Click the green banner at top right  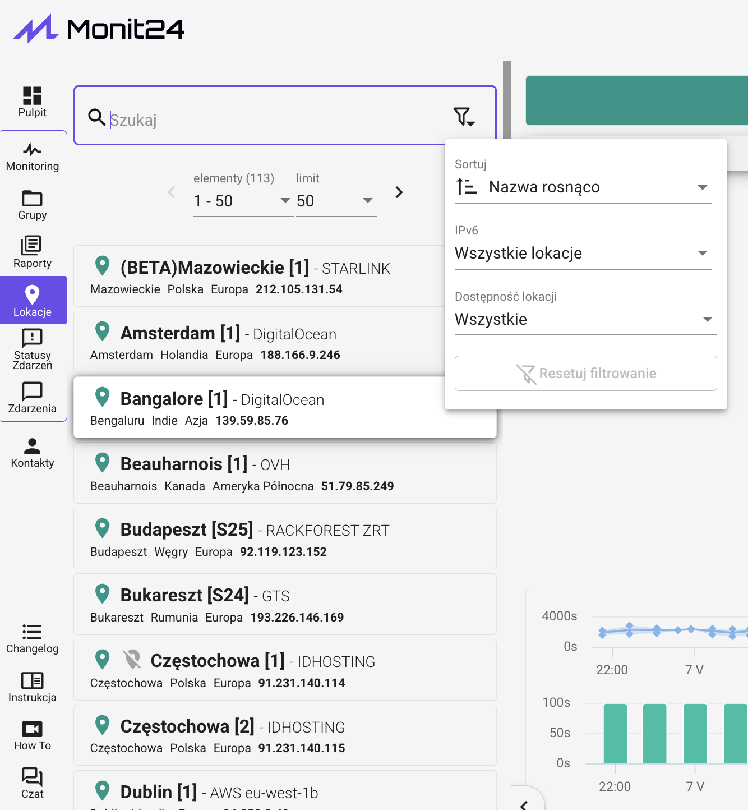tap(637, 100)
